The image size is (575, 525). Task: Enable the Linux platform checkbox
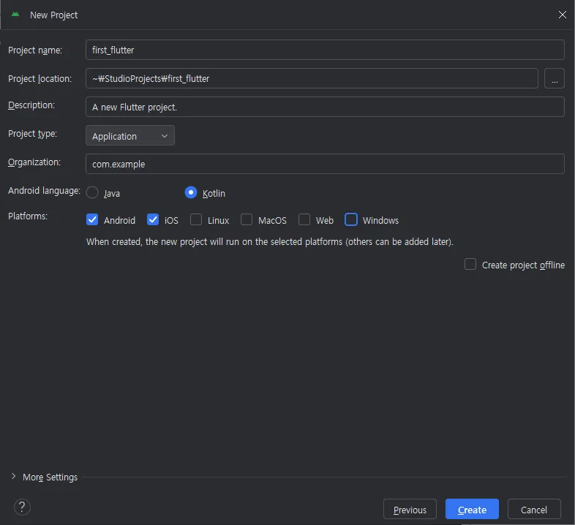coord(196,219)
